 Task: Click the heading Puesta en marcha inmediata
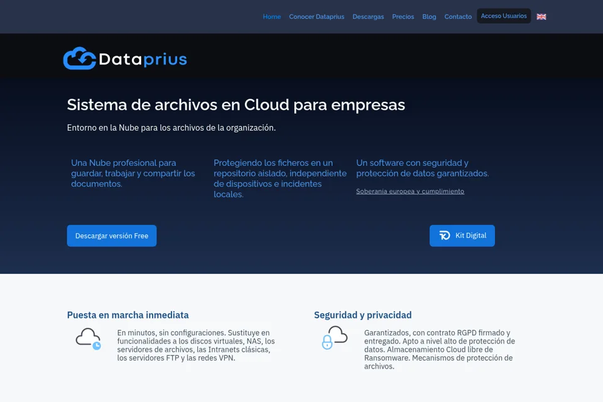[128, 315]
